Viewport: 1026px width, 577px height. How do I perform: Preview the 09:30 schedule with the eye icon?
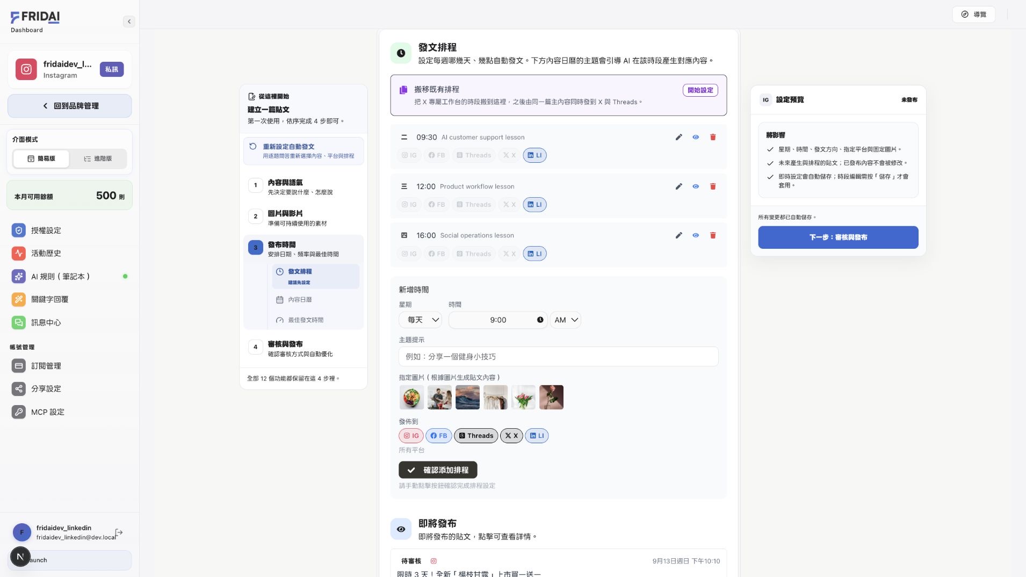pyautogui.click(x=696, y=137)
